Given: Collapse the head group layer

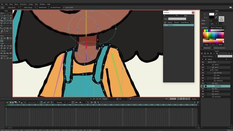Looking at the screenshot, I should point(211,70).
